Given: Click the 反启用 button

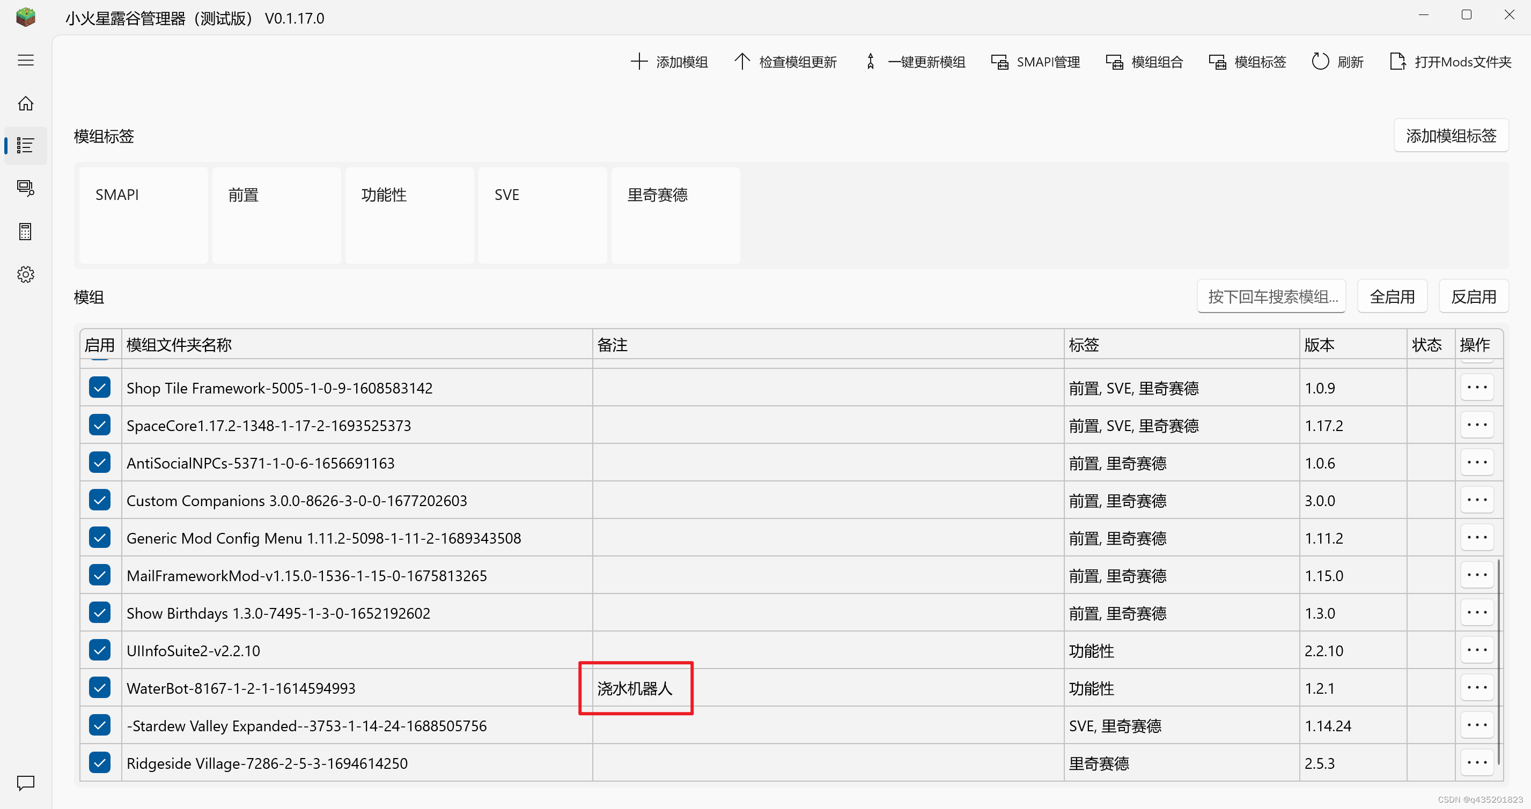Looking at the screenshot, I should (1474, 296).
